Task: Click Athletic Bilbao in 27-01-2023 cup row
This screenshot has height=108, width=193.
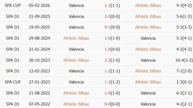Action: click(148, 82)
